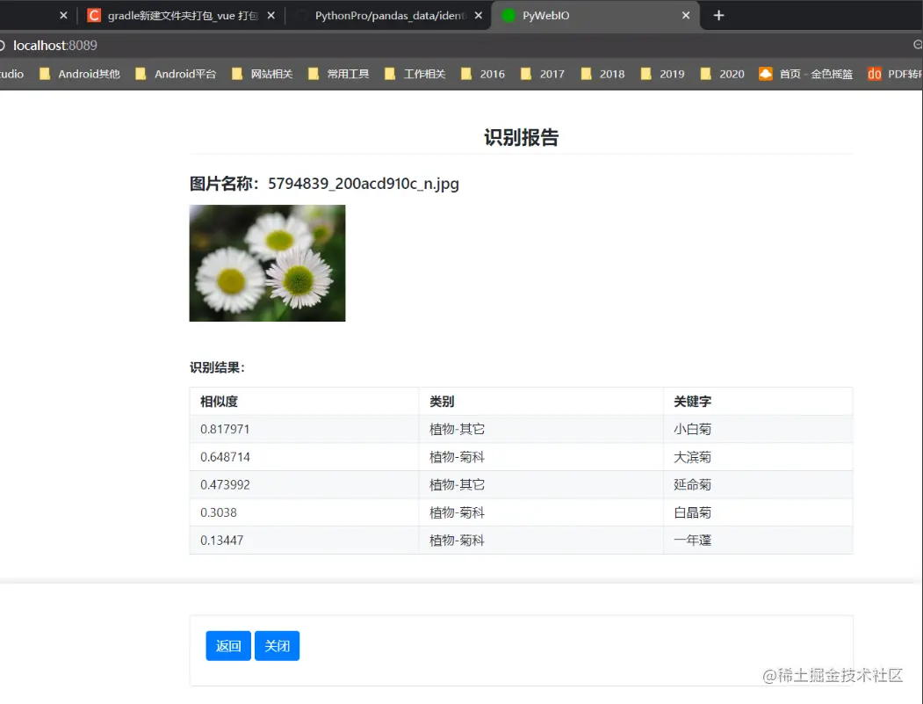Screen dimensions: 923x704
Task: Open the 2019 bookmark folder
Action: coord(663,74)
